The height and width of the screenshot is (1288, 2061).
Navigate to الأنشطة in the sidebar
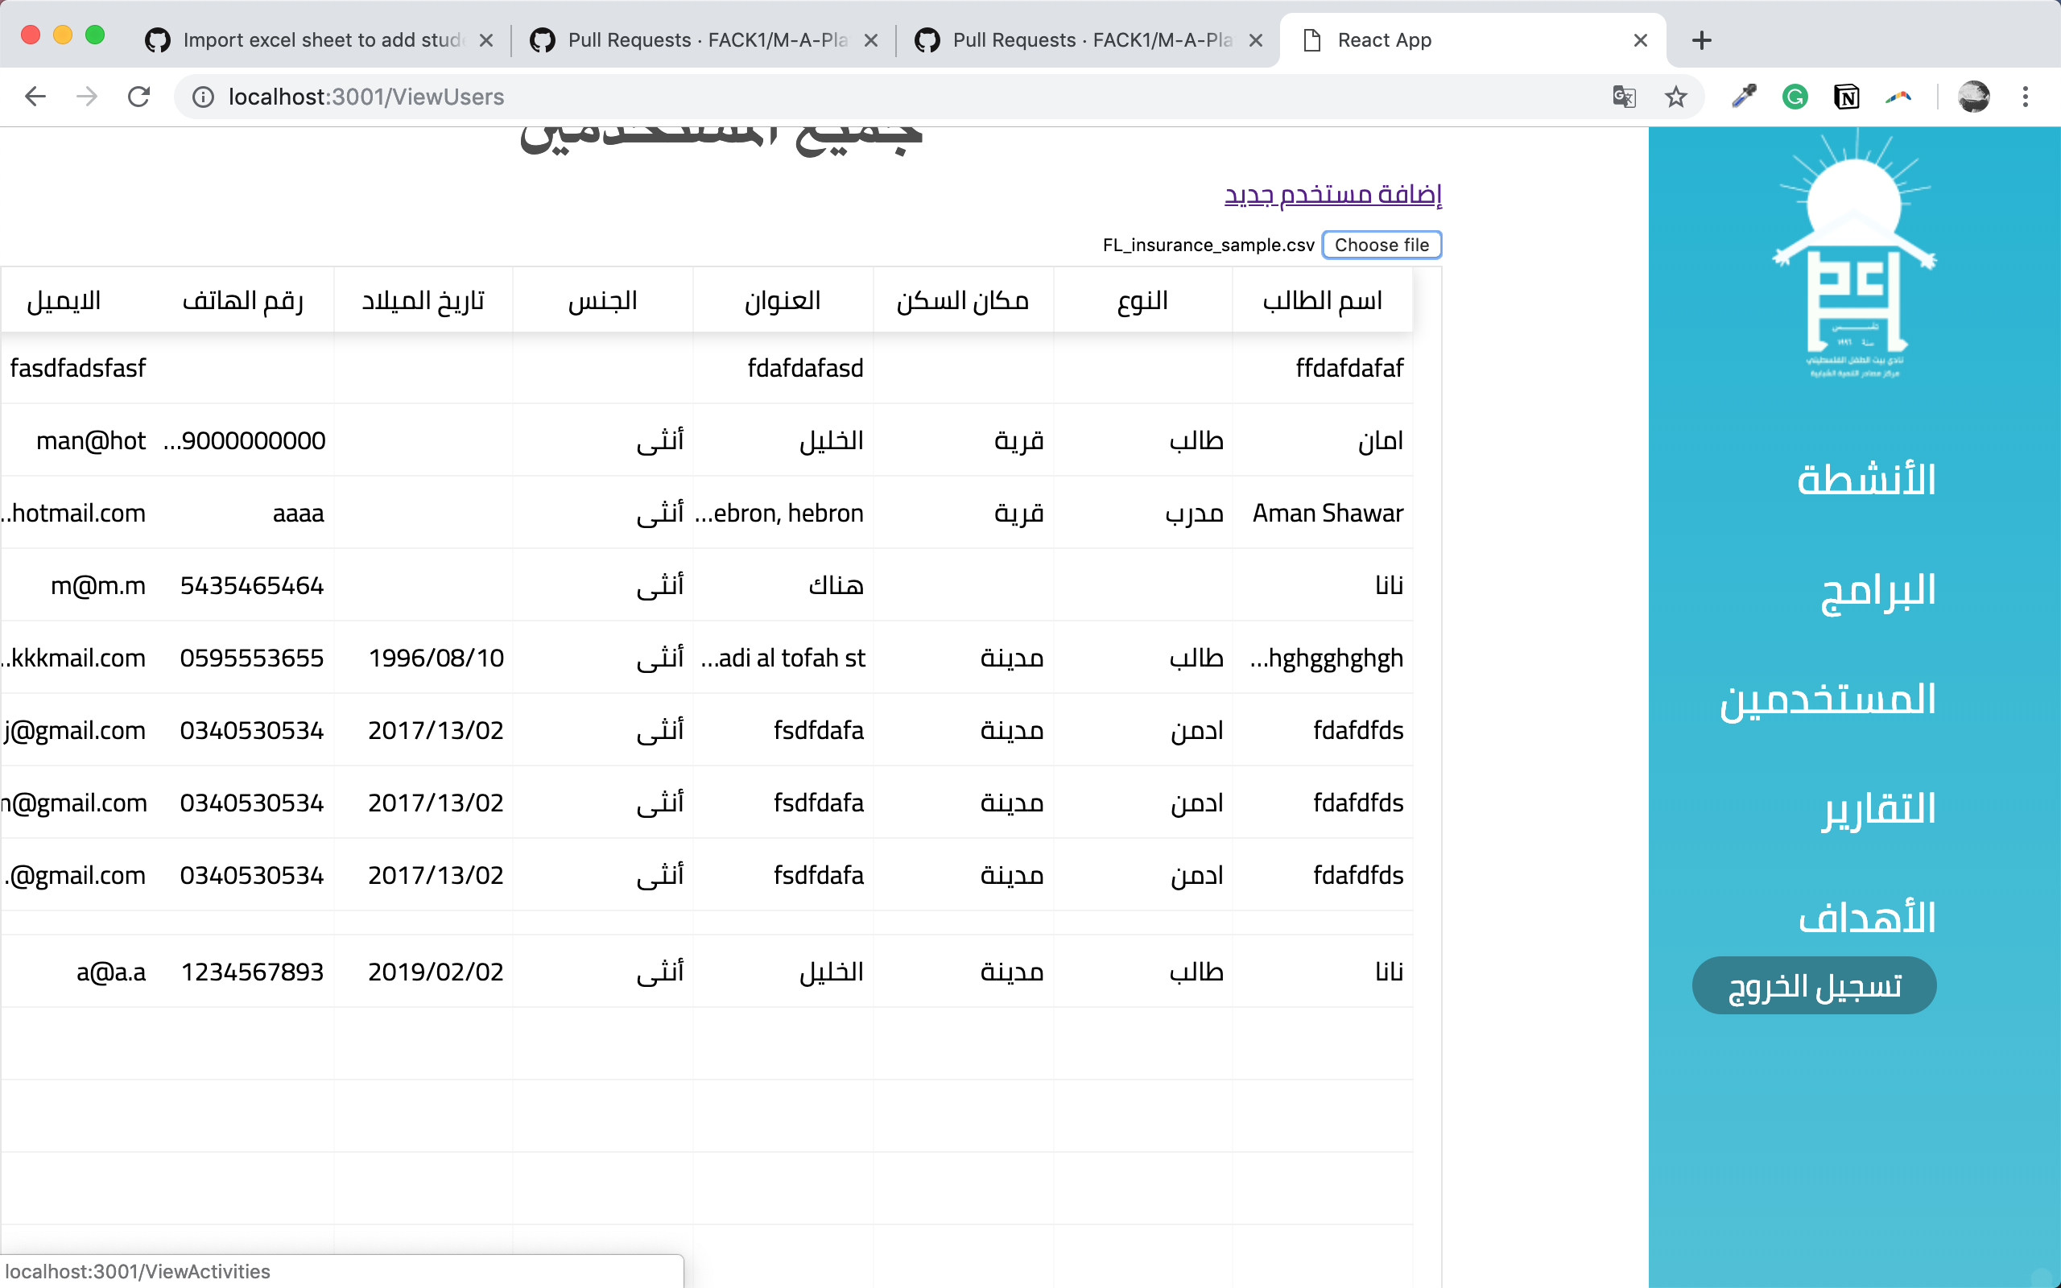tap(1865, 481)
